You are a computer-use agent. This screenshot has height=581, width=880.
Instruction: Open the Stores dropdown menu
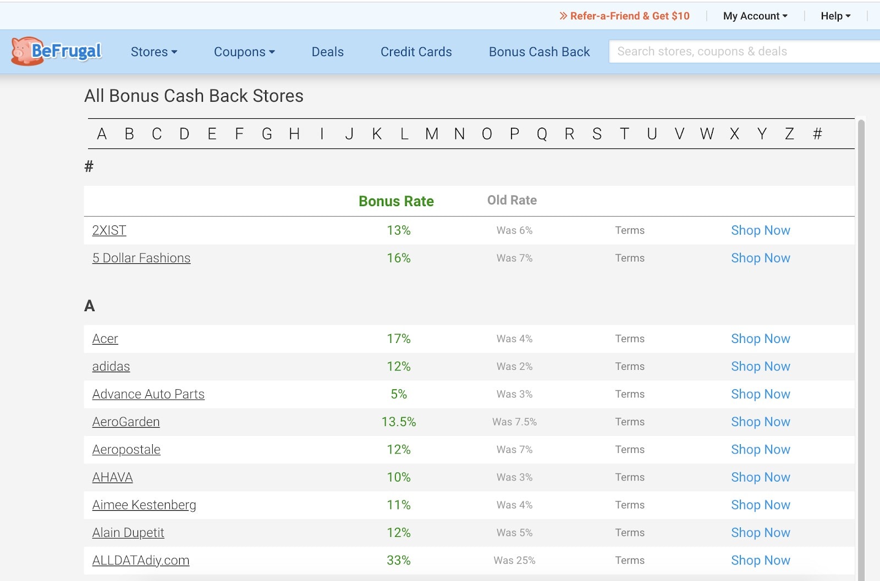[x=153, y=52]
